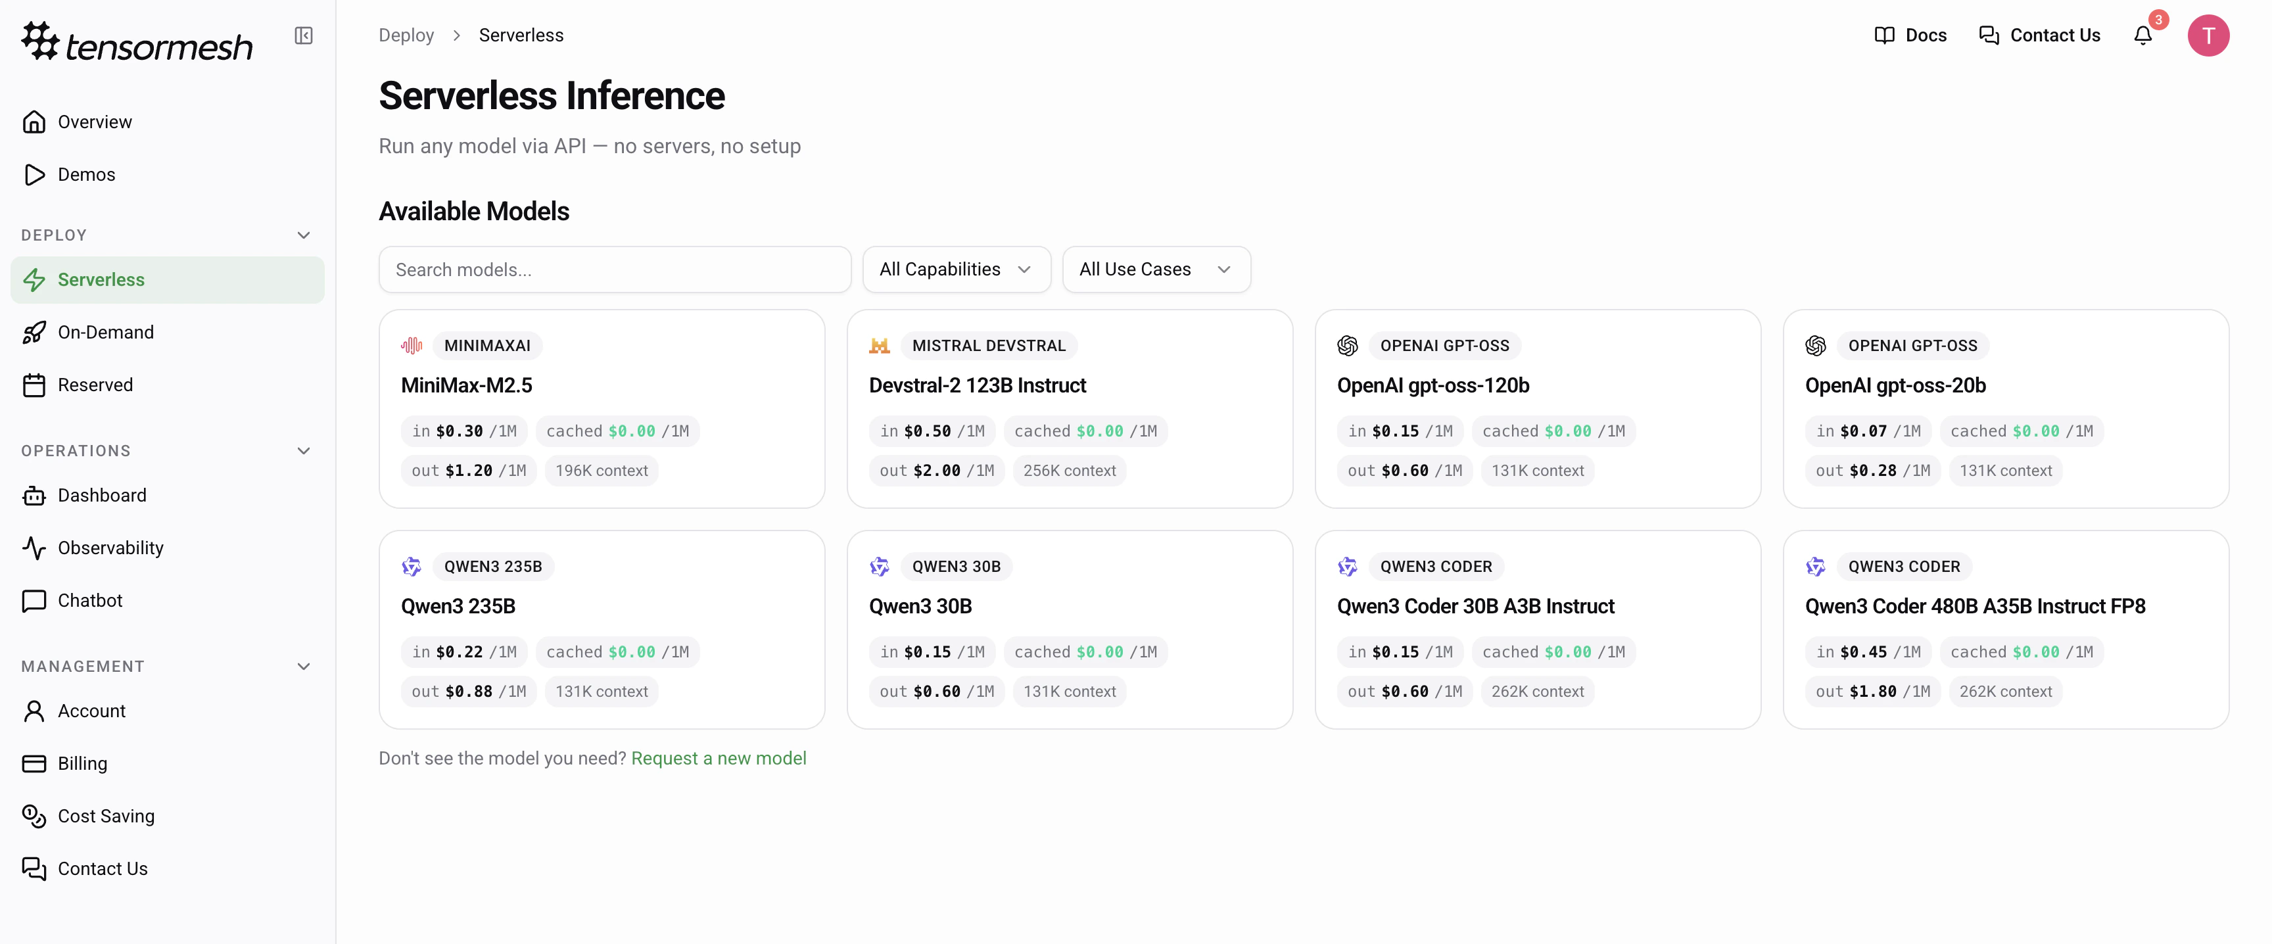Open notifications bell

point(2142,35)
